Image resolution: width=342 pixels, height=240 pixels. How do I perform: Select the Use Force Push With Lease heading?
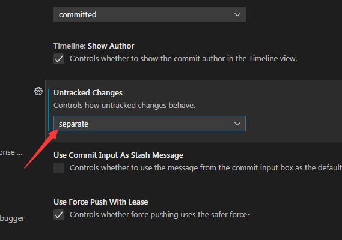pos(101,202)
